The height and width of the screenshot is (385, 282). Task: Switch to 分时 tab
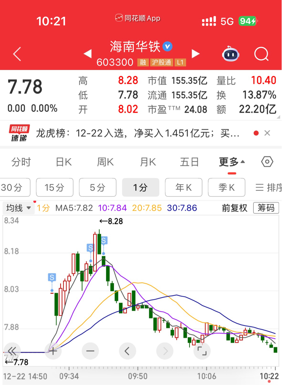pyautogui.click(x=21, y=162)
